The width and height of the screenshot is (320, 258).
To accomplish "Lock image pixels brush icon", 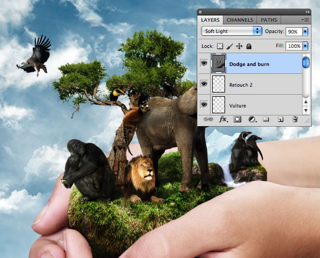I will click(229, 46).
